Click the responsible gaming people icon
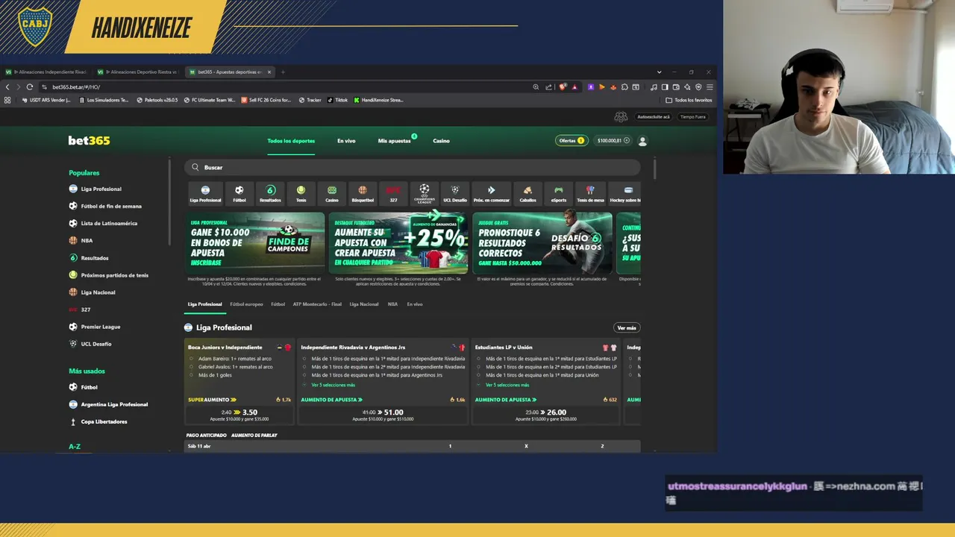Image resolution: width=955 pixels, height=537 pixels. [x=621, y=117]
